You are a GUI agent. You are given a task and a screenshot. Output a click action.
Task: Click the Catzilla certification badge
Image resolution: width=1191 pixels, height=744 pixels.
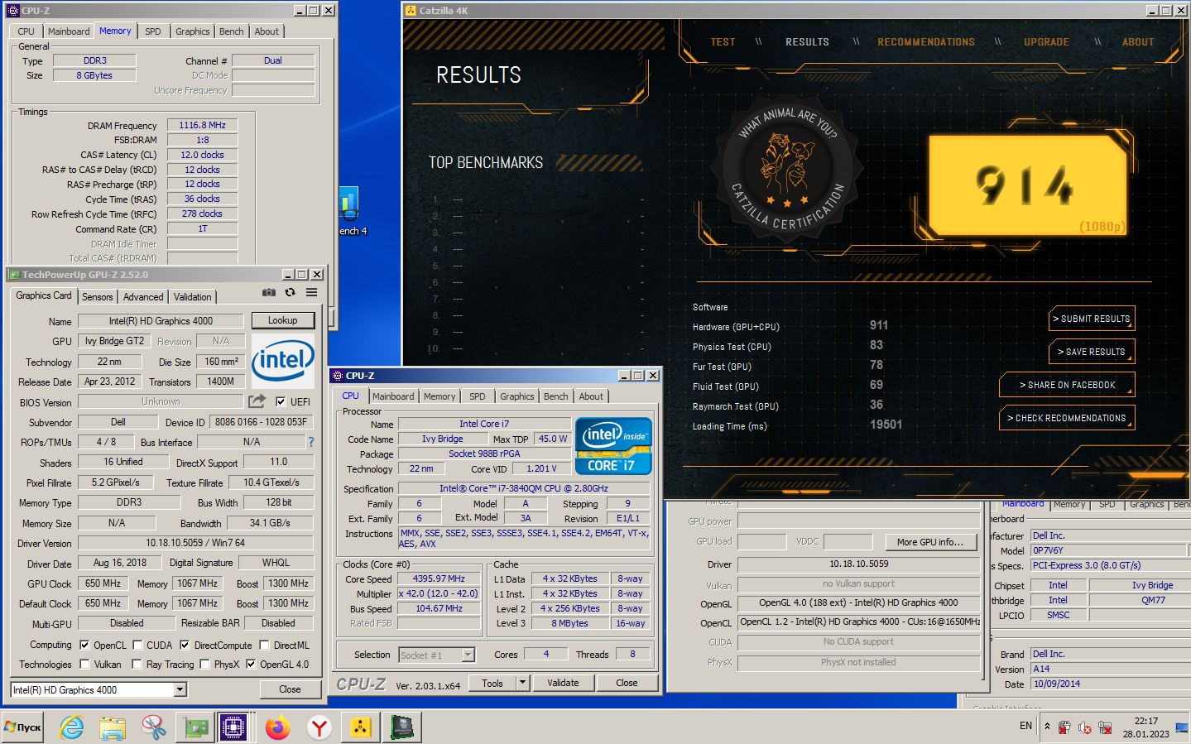point(788,170)
